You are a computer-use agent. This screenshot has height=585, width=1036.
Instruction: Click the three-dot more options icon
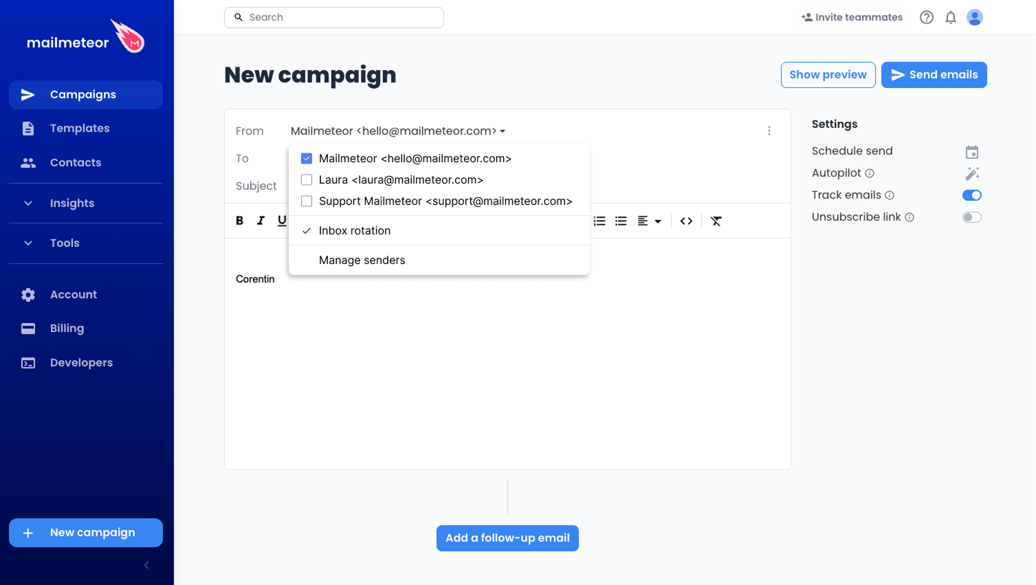pos(769,131)
